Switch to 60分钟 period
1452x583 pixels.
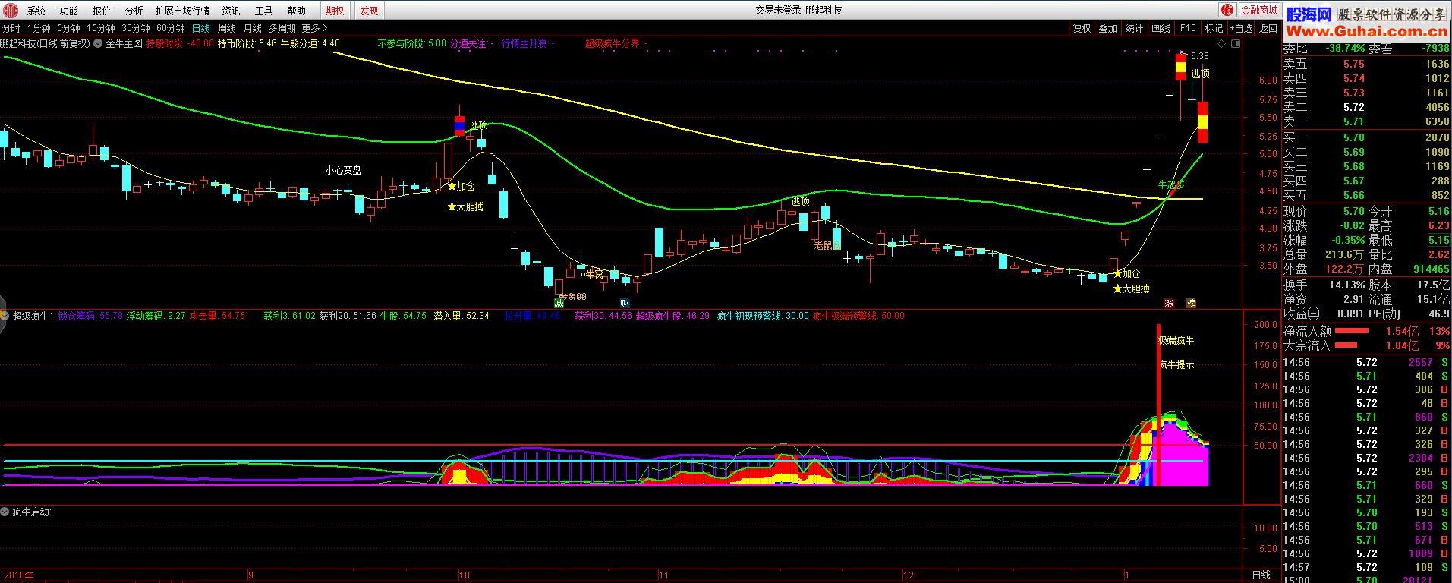pyautogui.click(x=171, y=28)
